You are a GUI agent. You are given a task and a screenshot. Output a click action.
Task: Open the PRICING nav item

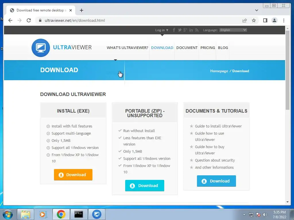pyautogui.click(x=208, y=48)
